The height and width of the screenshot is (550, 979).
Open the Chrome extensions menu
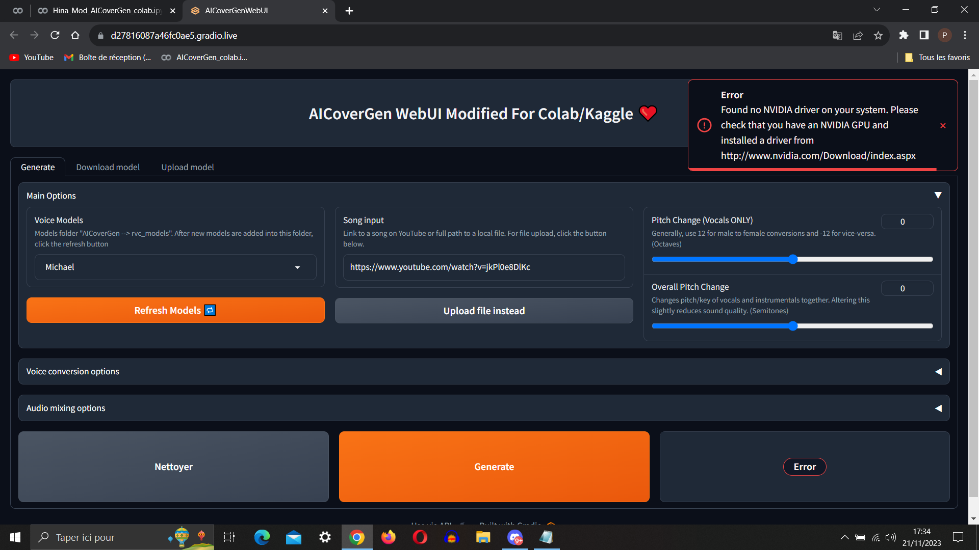click(x=904, y=35)
